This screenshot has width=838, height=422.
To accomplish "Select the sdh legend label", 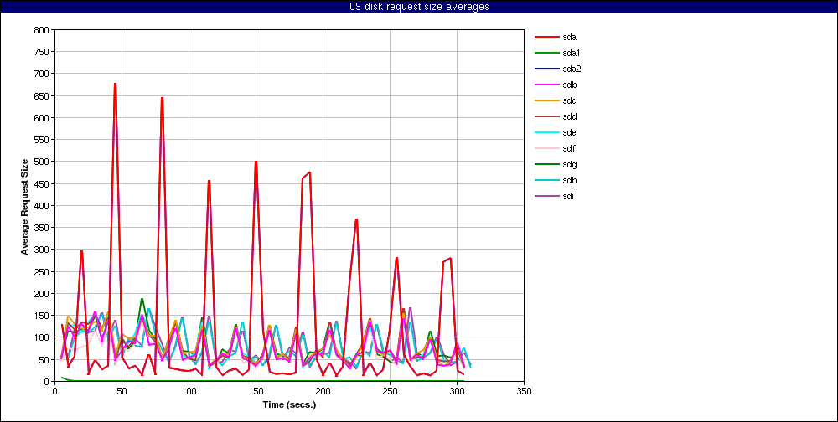I will (x=569, y=181).
